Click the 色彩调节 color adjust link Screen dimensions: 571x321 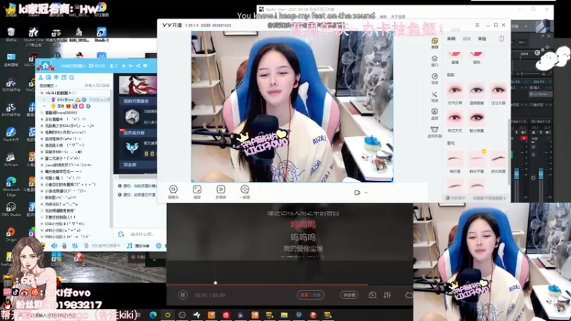tap(455, 198)
